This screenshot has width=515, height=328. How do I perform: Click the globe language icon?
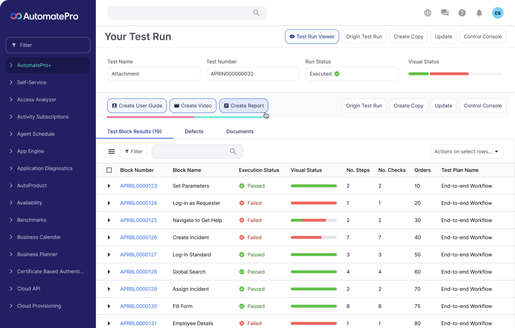427,13
